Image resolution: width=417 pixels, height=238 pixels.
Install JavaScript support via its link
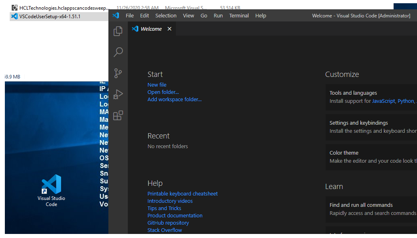click(x=383, y=101)
